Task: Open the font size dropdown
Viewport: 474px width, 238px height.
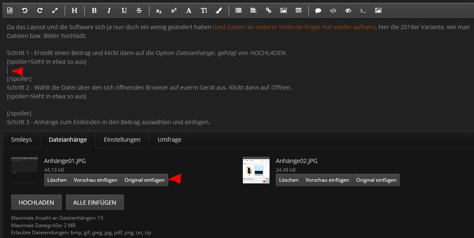Action: click(x=204, y=10)
